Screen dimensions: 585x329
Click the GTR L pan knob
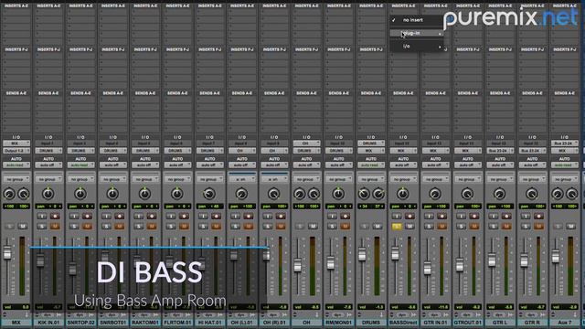[499, 194]
